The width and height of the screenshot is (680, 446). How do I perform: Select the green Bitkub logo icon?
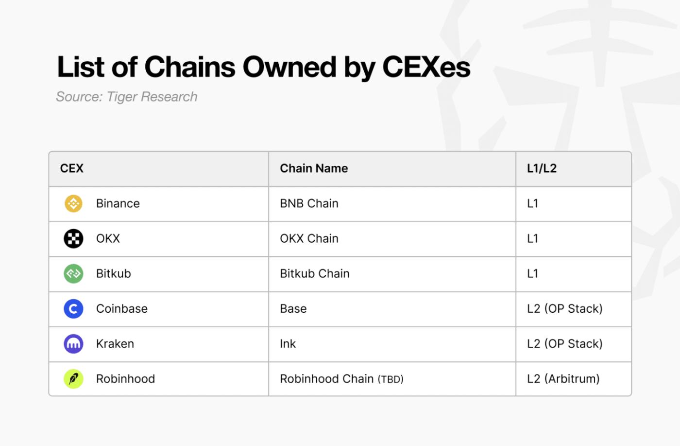coord(73,273)
